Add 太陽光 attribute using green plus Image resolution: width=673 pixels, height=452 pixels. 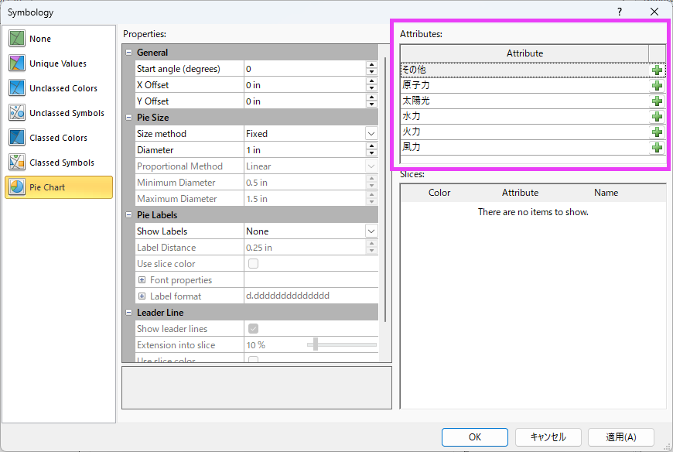657,101
